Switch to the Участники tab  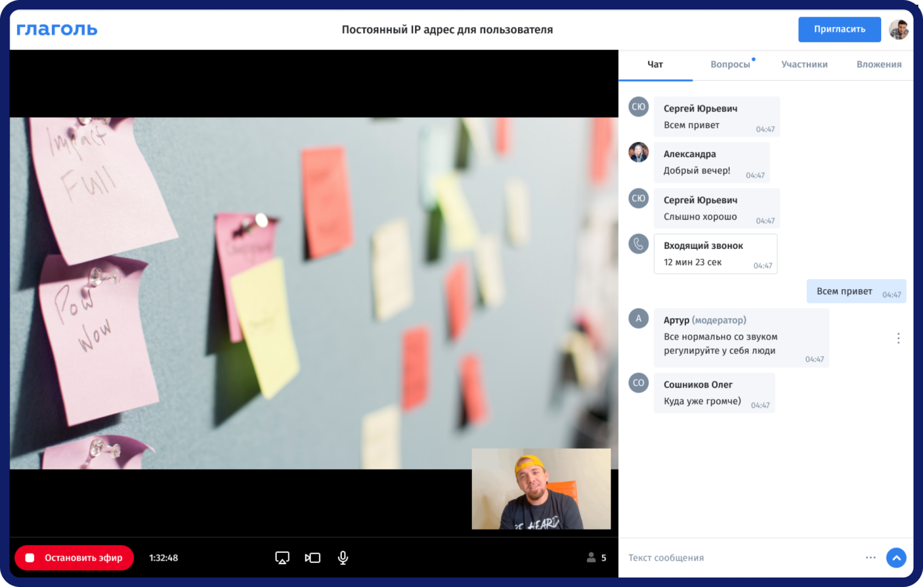(804, 64)
